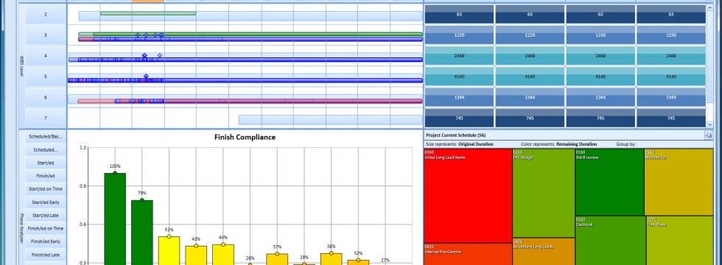Click the diamond milestone on WBS level 4

pos(144,55)
